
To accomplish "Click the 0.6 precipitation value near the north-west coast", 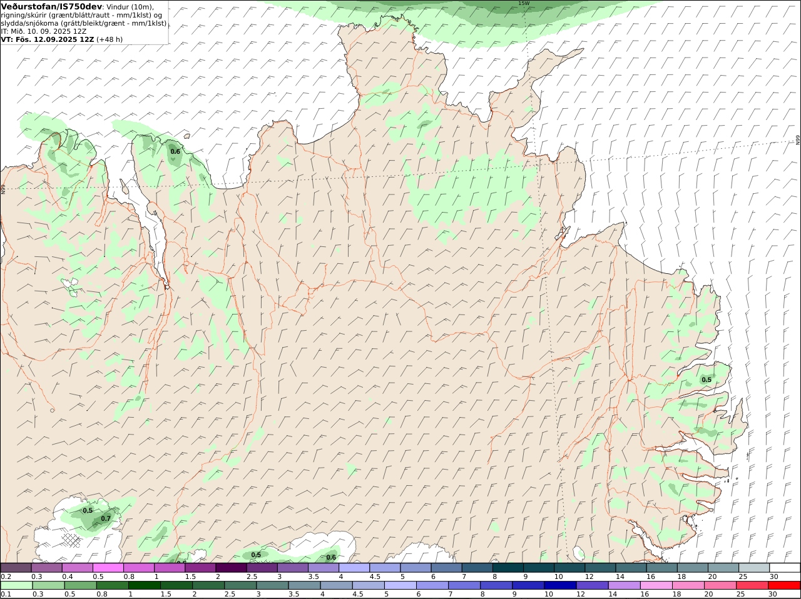I will click(x=175, y=151).
